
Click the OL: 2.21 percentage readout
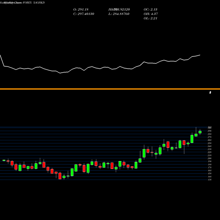click(150, 18)
